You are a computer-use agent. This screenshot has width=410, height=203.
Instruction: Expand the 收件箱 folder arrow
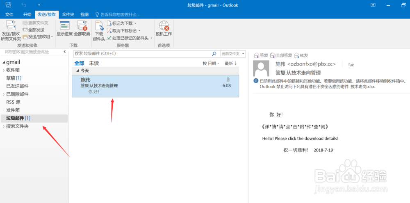(x=4, y=70)
